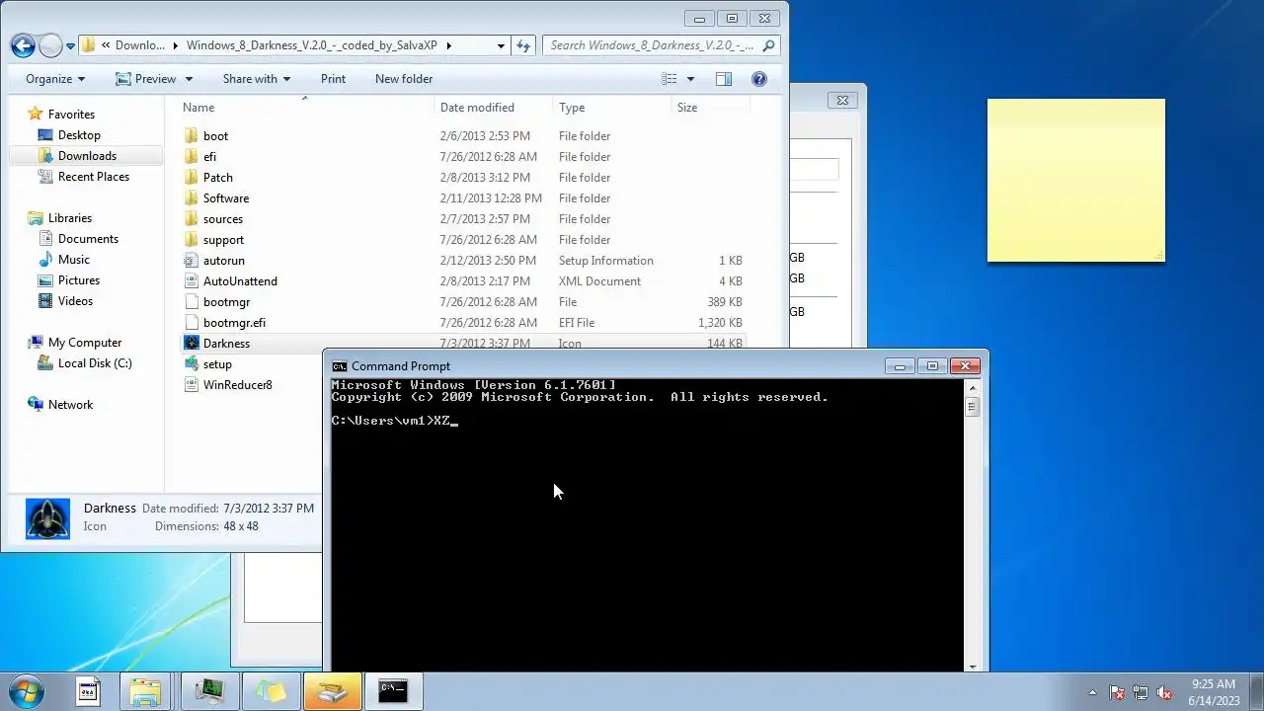Open recent pages dropdown next to Forward
Image resolution: width=1264 pixels, height=711 pixels.
tap(70, 46)
